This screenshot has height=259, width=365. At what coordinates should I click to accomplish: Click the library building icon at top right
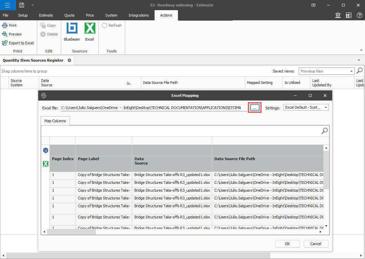pos(338,15)
